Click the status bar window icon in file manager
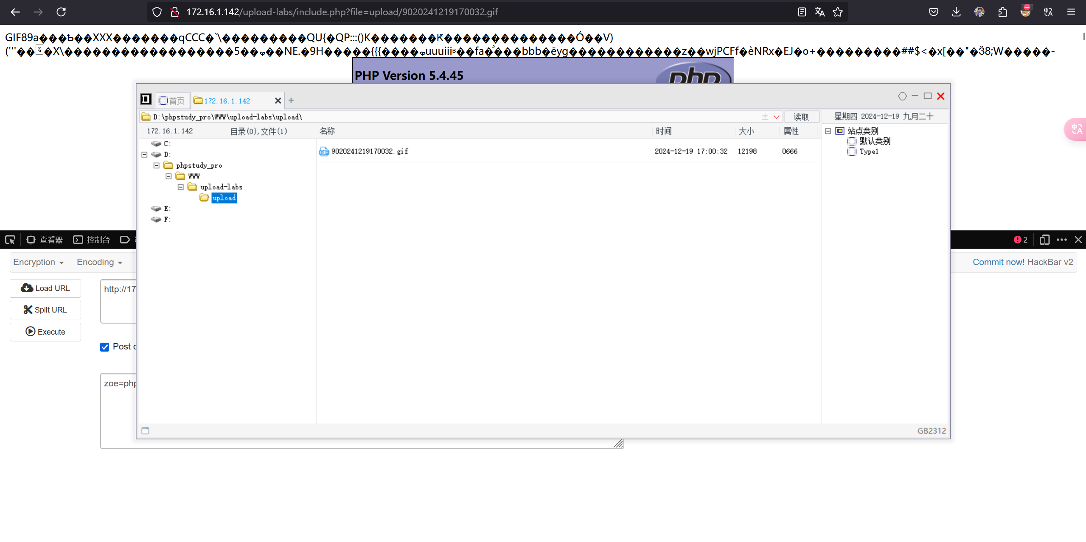1086x542 pixels. 145,431
